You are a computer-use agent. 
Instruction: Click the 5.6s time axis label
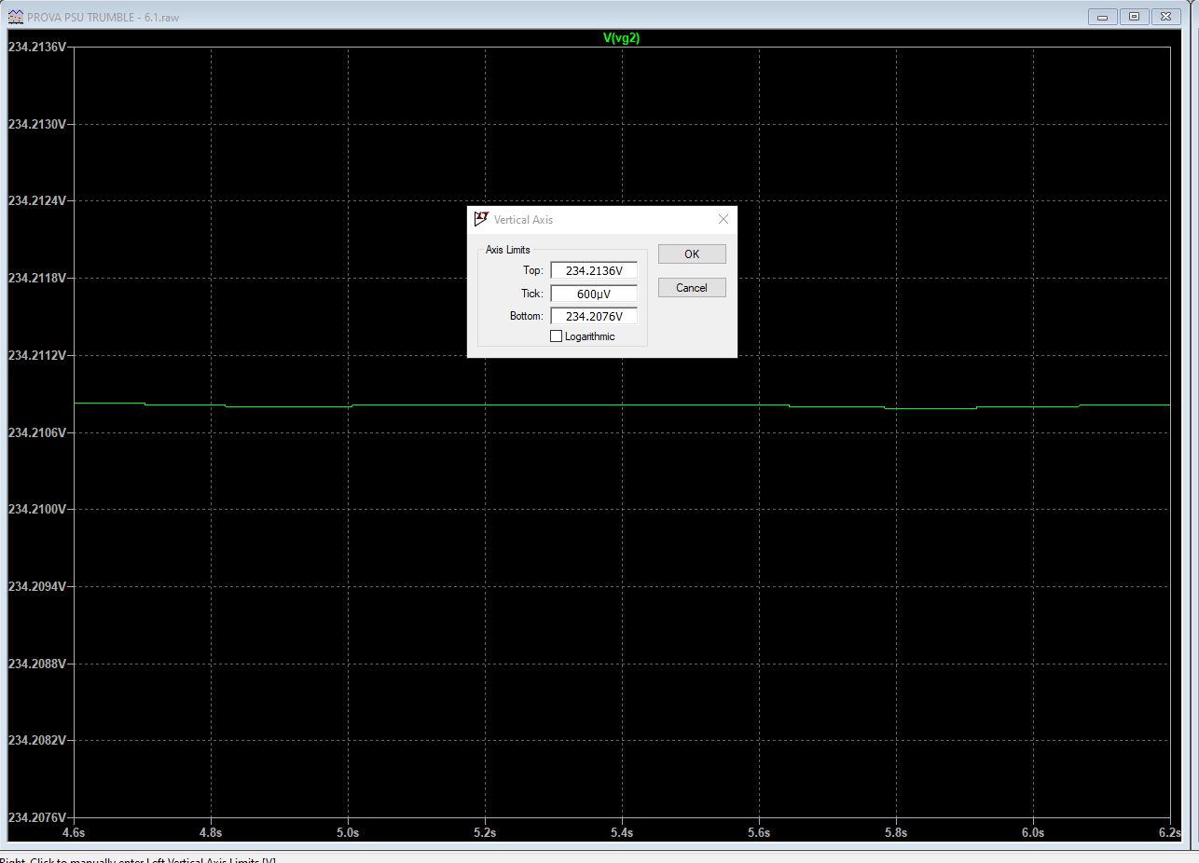759,832
